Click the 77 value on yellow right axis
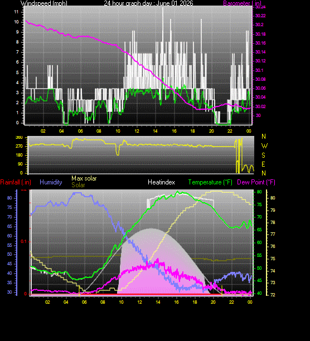Viewport: 310px width, 341px height. pos(273,234)
